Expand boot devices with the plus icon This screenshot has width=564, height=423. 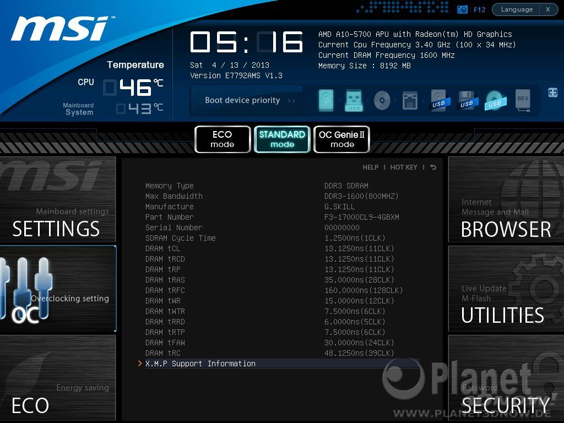553,93
